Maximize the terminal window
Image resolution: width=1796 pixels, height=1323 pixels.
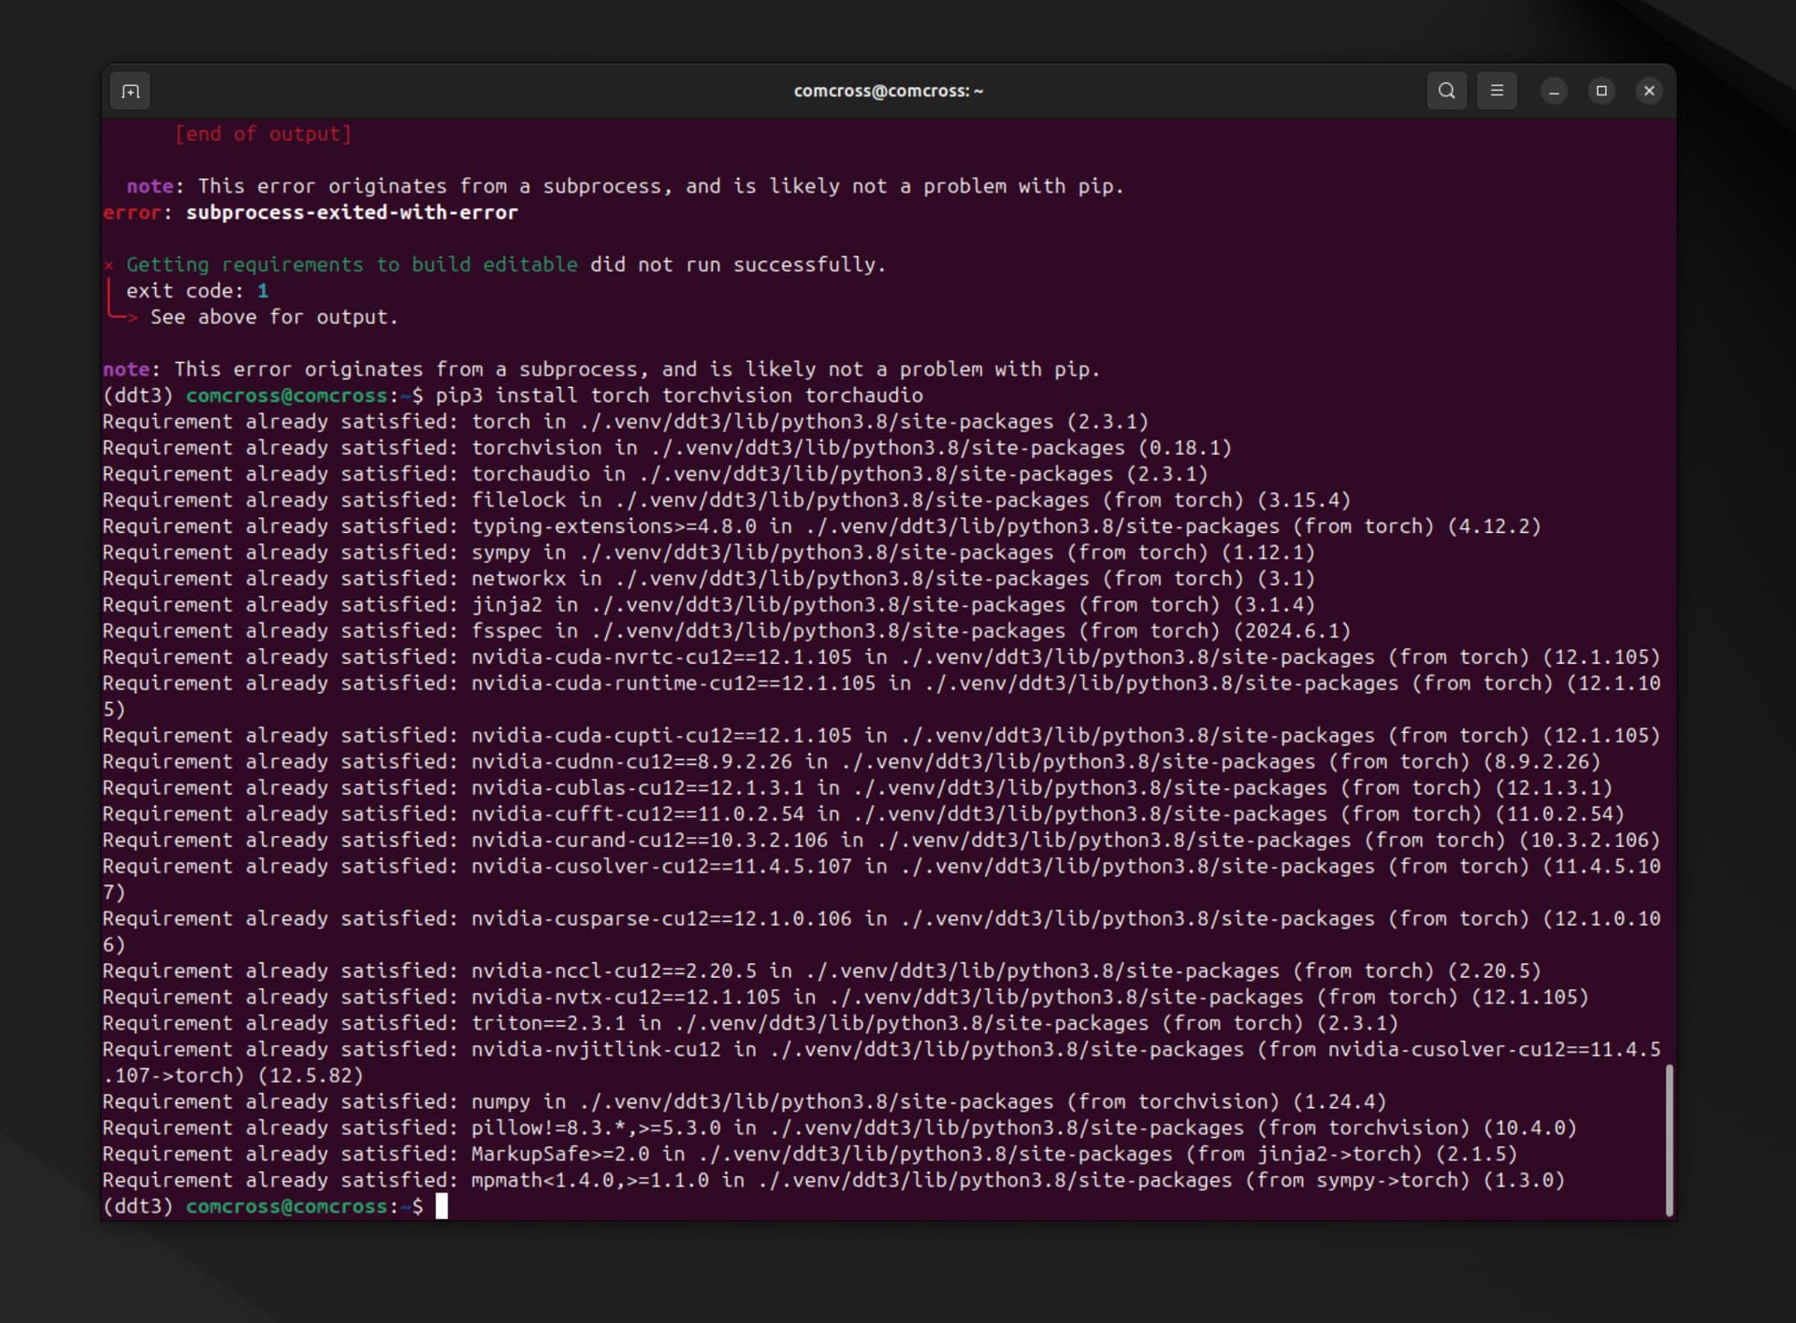(1601, 91)
